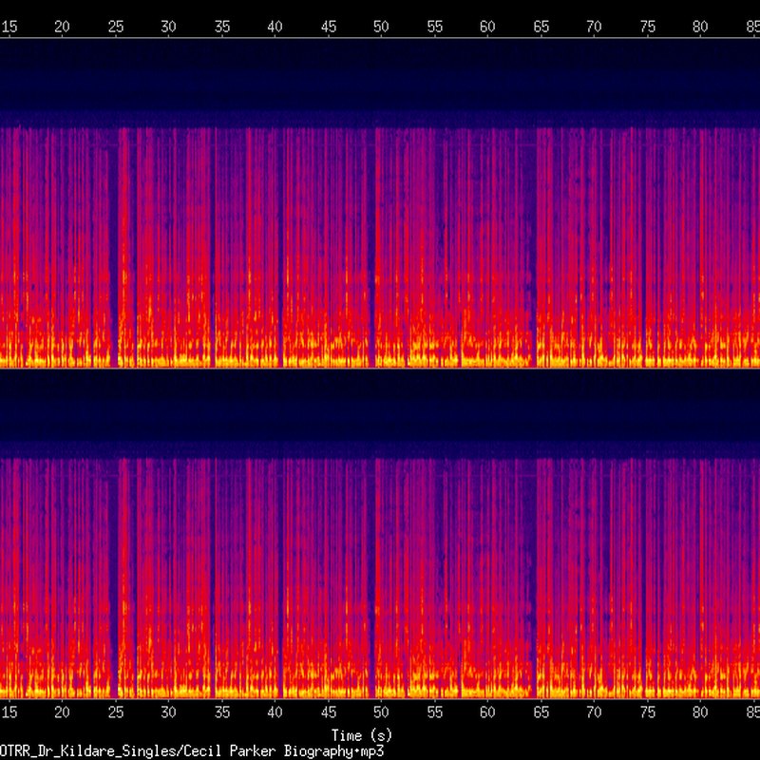The height and width of the screenshot is (760, 760).
Task: Click tick label 40 on the bottom time axis
Action: tap(275, 712)
